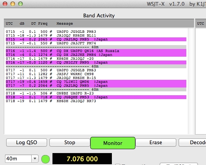The width and height of the screenshot is (206, 165).
Task: Select the JA5PJ W6RKC CM98 message row
Action: click(x=96, y=74)
